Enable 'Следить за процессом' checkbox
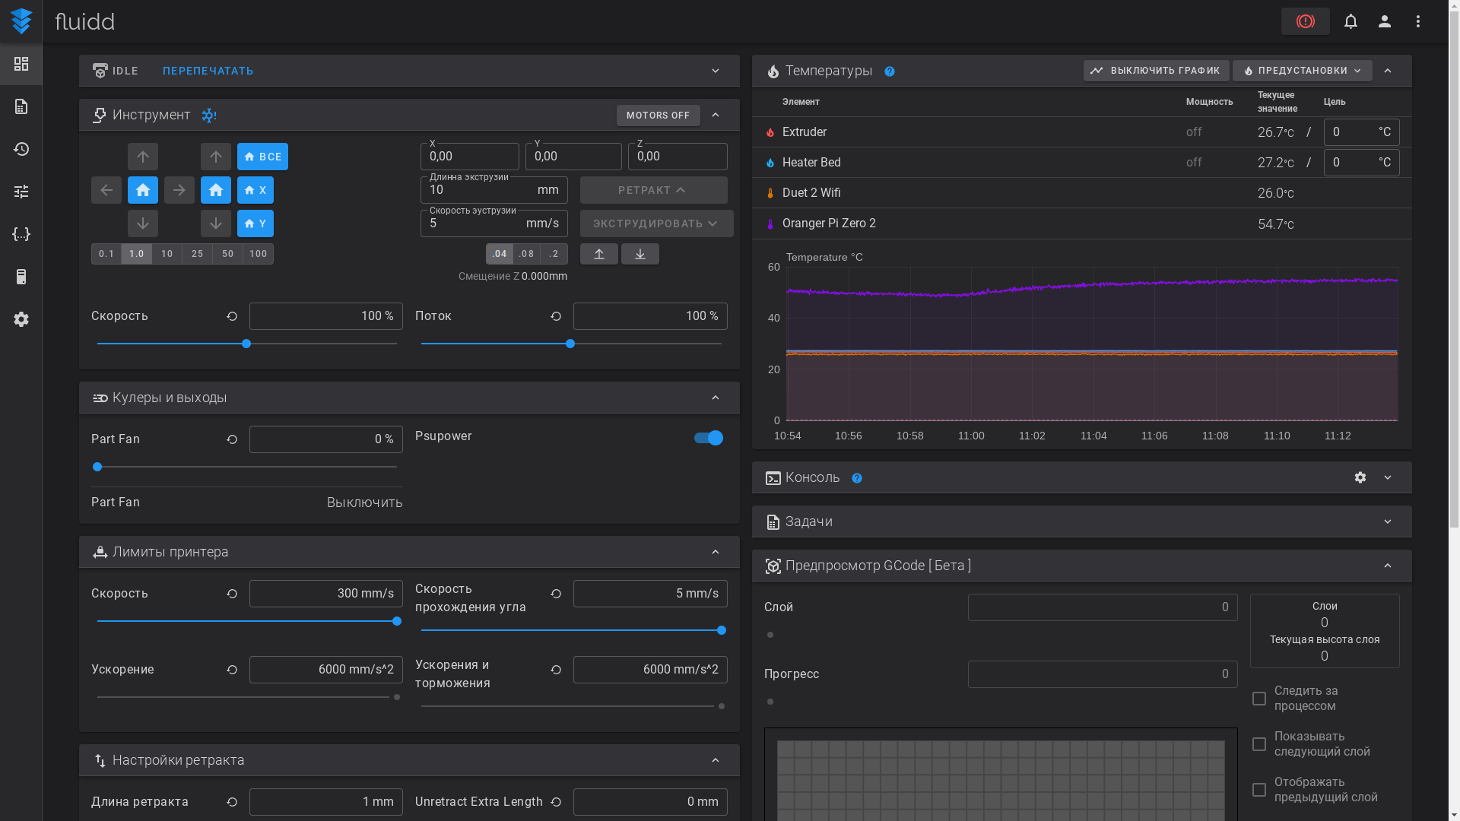The image size is (1460, 821). point(1259,699)
